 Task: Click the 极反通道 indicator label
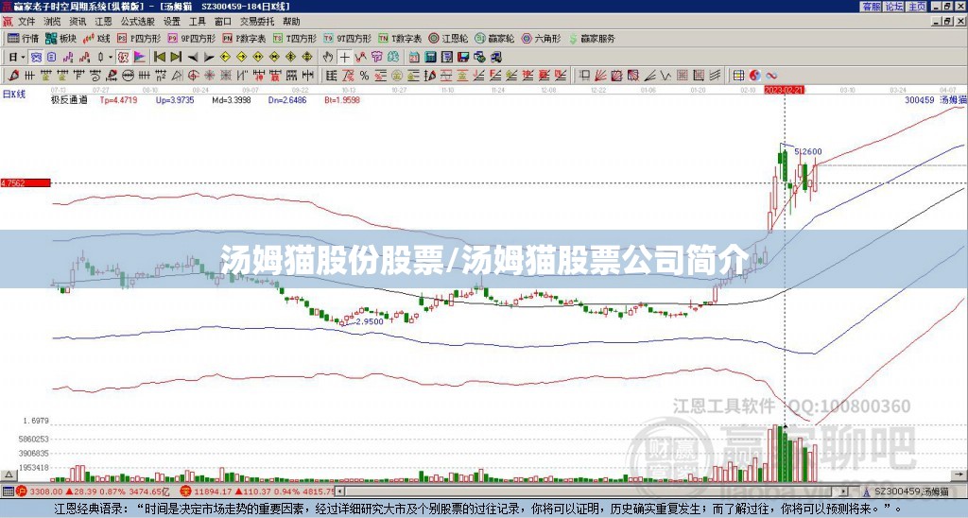[69, 99]
